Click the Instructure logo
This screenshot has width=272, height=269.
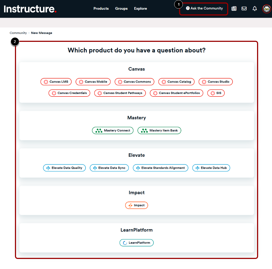click(30, 9)
